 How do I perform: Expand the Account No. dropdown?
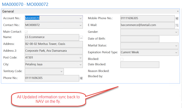click(x=81, y=18)
